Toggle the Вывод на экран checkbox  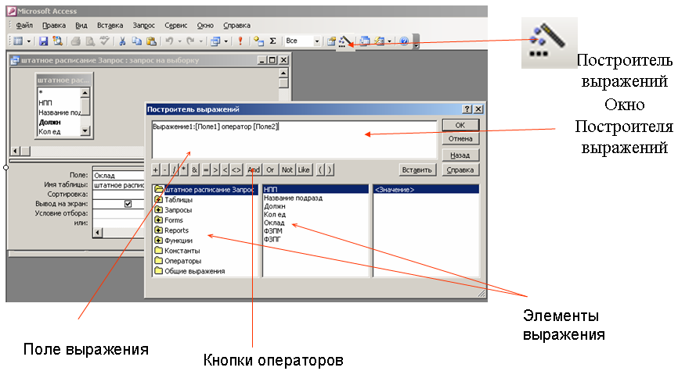tap(128, 204)
